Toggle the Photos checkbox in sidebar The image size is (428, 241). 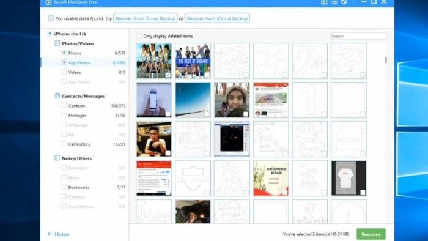pos(64,53)
